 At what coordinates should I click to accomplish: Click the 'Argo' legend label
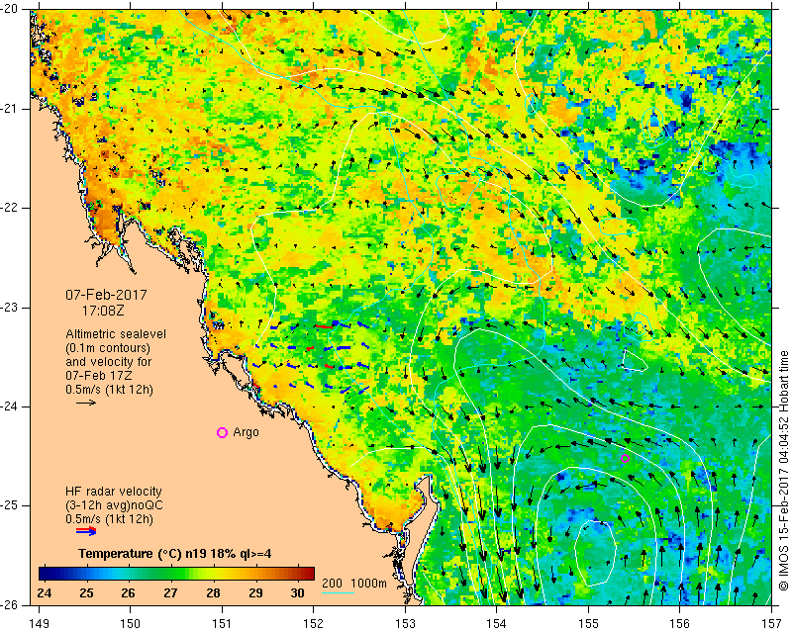pyautogui.click(x=246, y=432)
